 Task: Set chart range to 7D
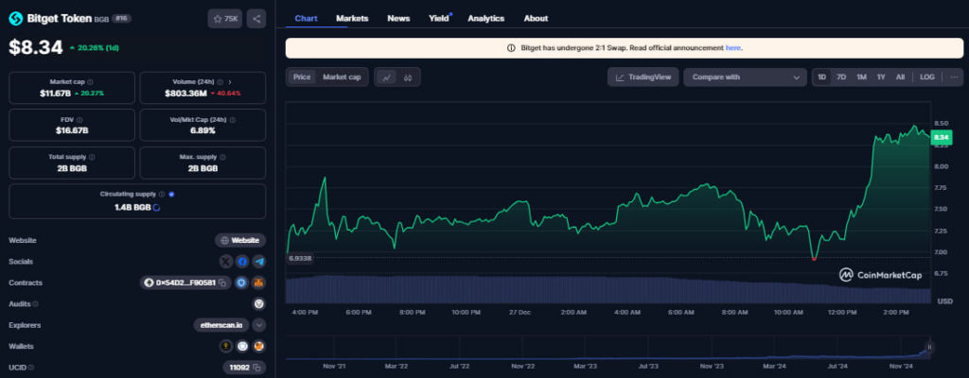point(841,77)
